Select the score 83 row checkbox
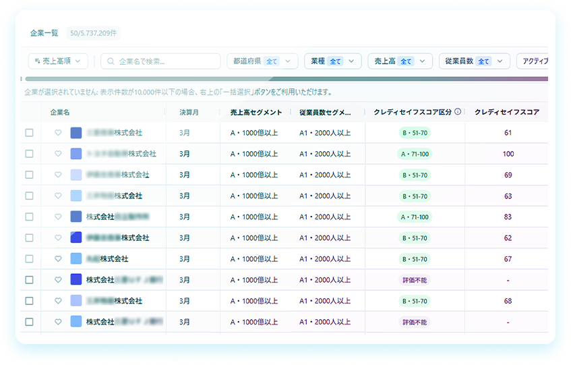Viewport: 571px width, 365px height. point(29,217)
